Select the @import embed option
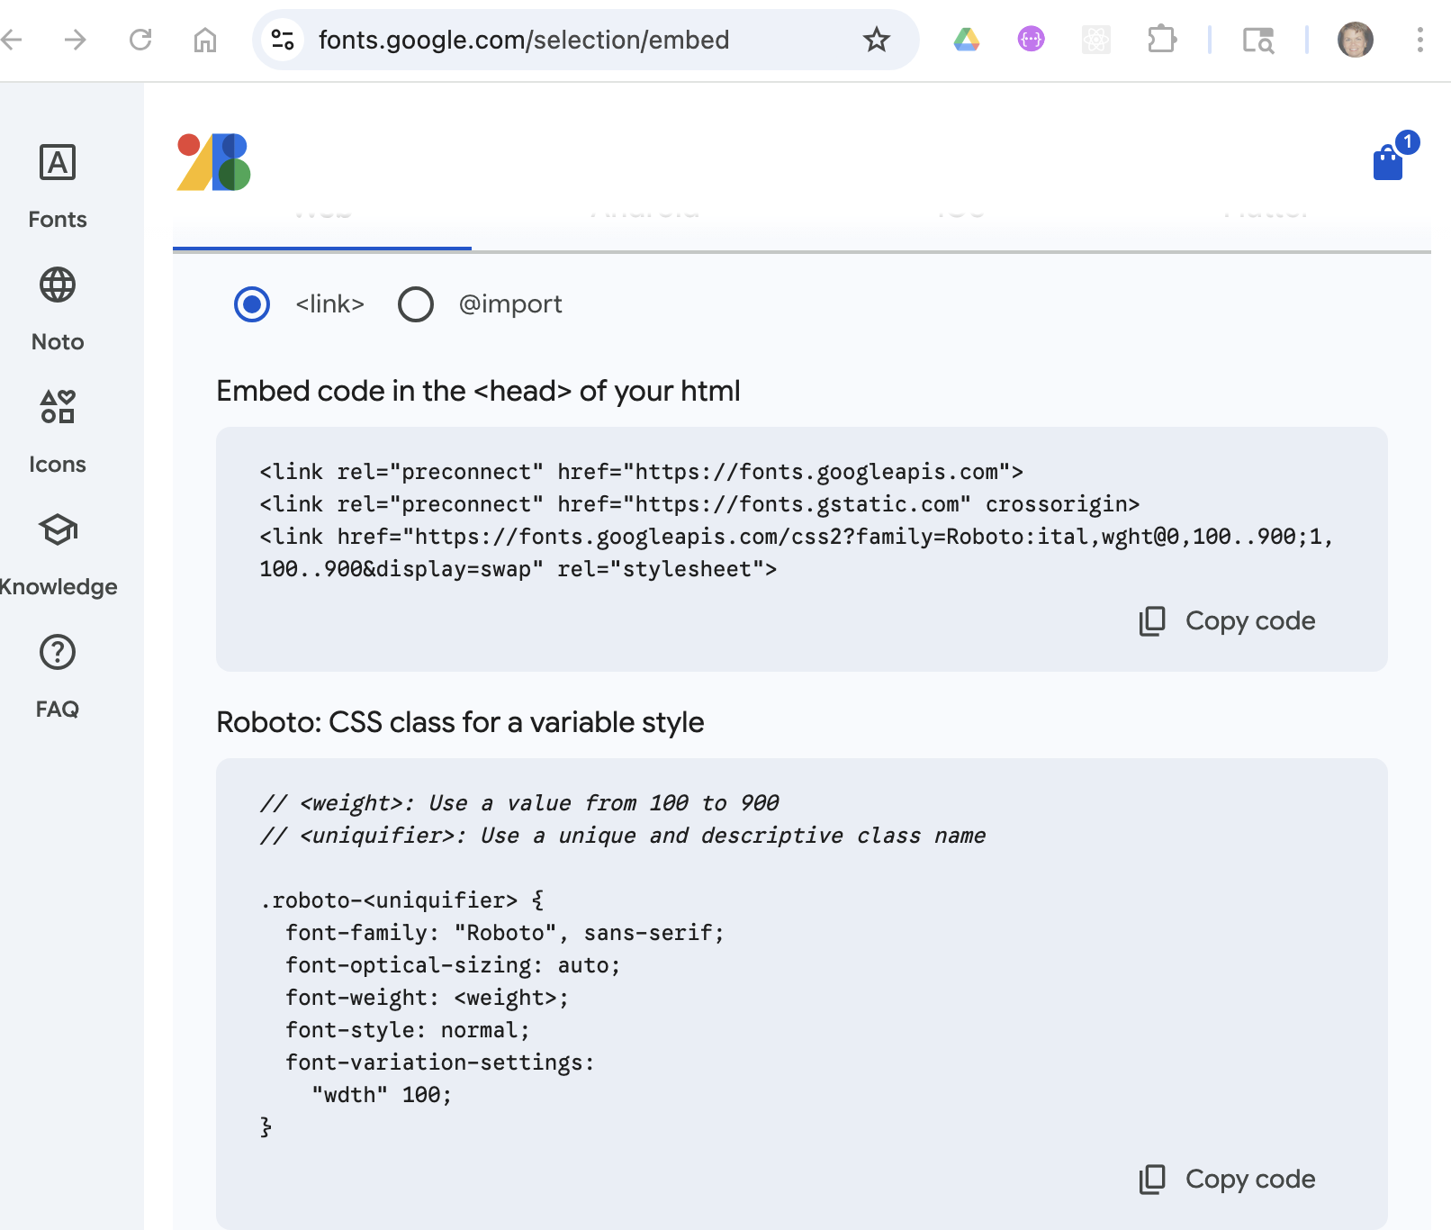Screen dimensions: 1451x1230 pyautogui.click(x=416, y=304)
